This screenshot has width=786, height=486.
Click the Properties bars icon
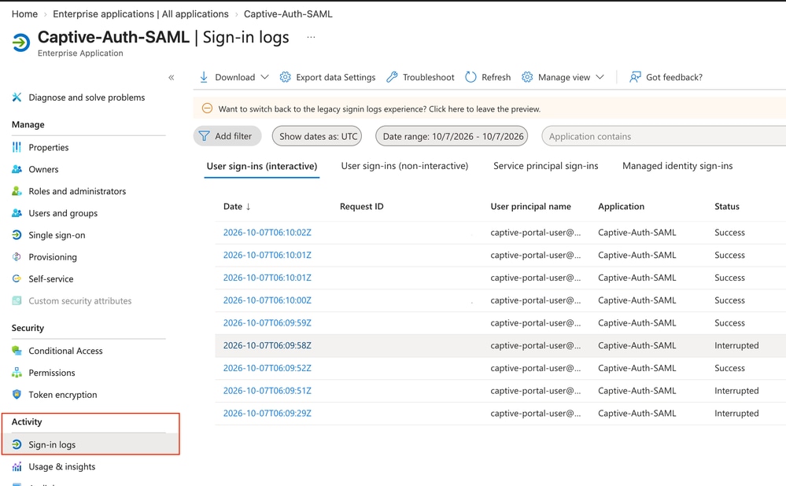point(17,147)
